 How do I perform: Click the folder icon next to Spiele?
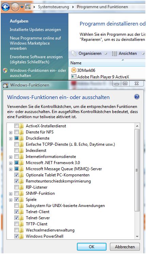tap(21, 200)
